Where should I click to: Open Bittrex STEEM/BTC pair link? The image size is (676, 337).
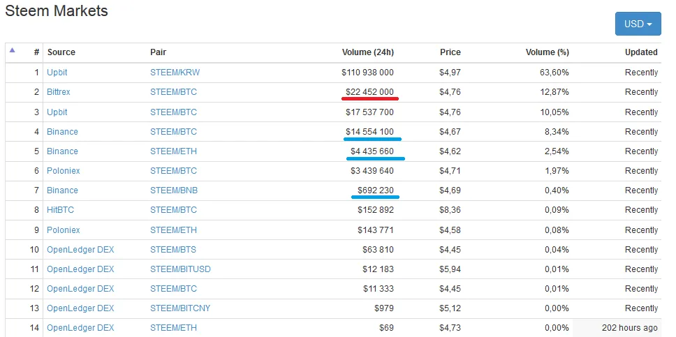point(173,92)
